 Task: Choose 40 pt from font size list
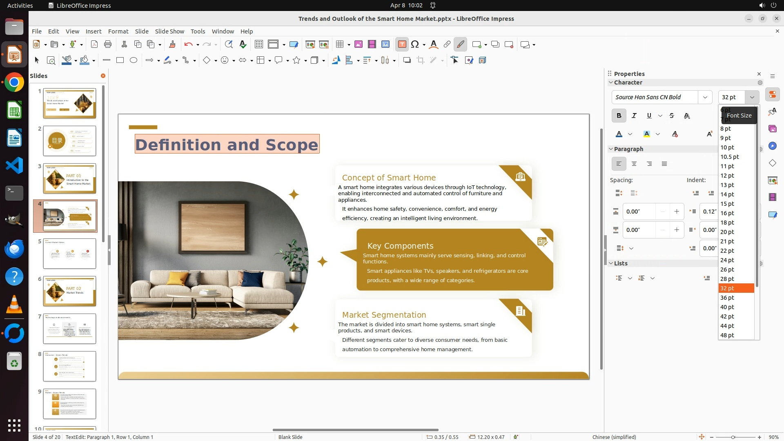coord(727,307)
